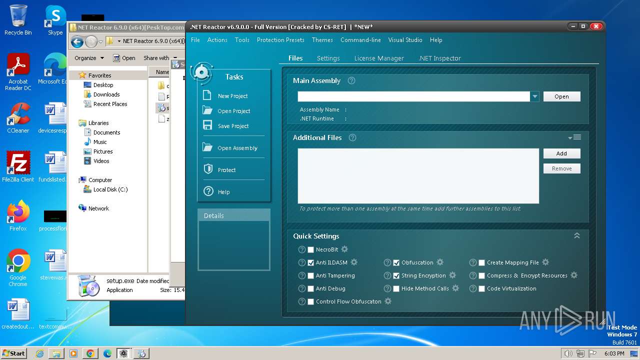The height and width of the screenshot is (360, 640).
Task: Click Open button for Main Assembly
Action: [562, 96]
